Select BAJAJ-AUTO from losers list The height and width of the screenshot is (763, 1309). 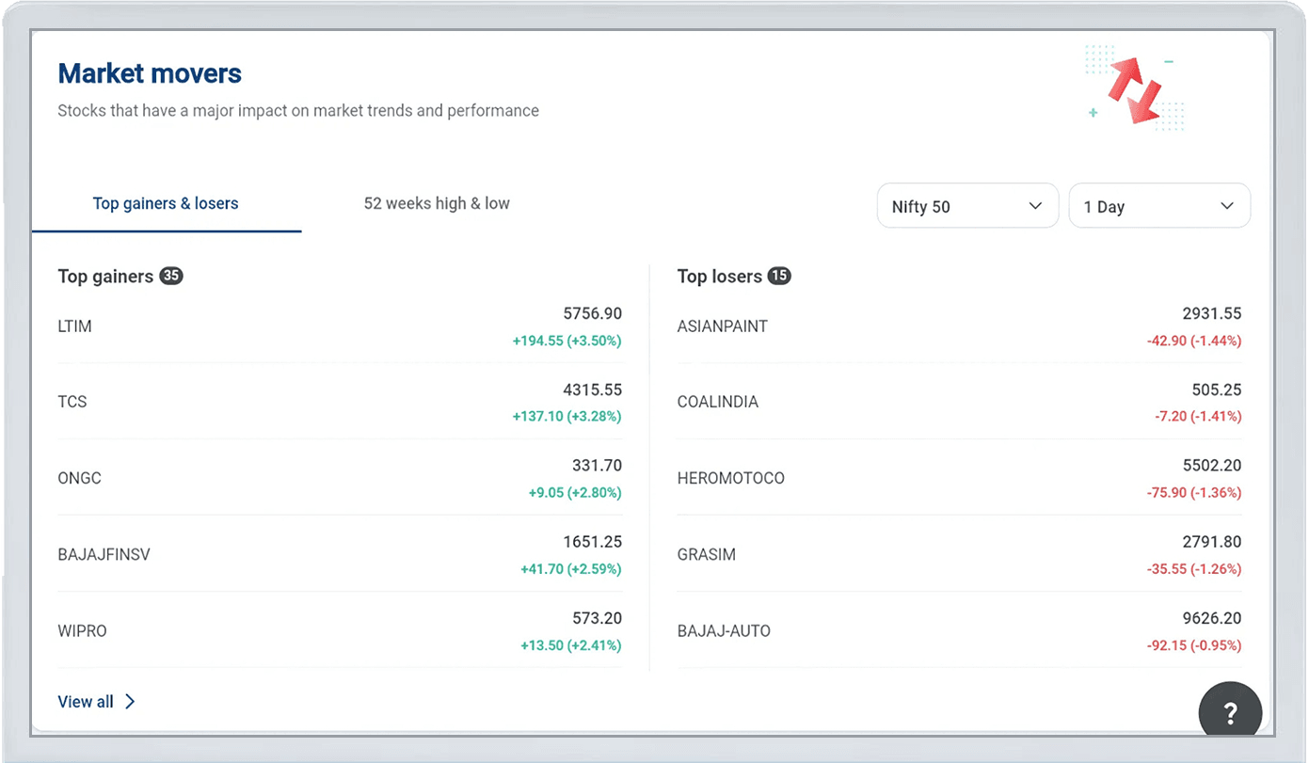(724, 630)
